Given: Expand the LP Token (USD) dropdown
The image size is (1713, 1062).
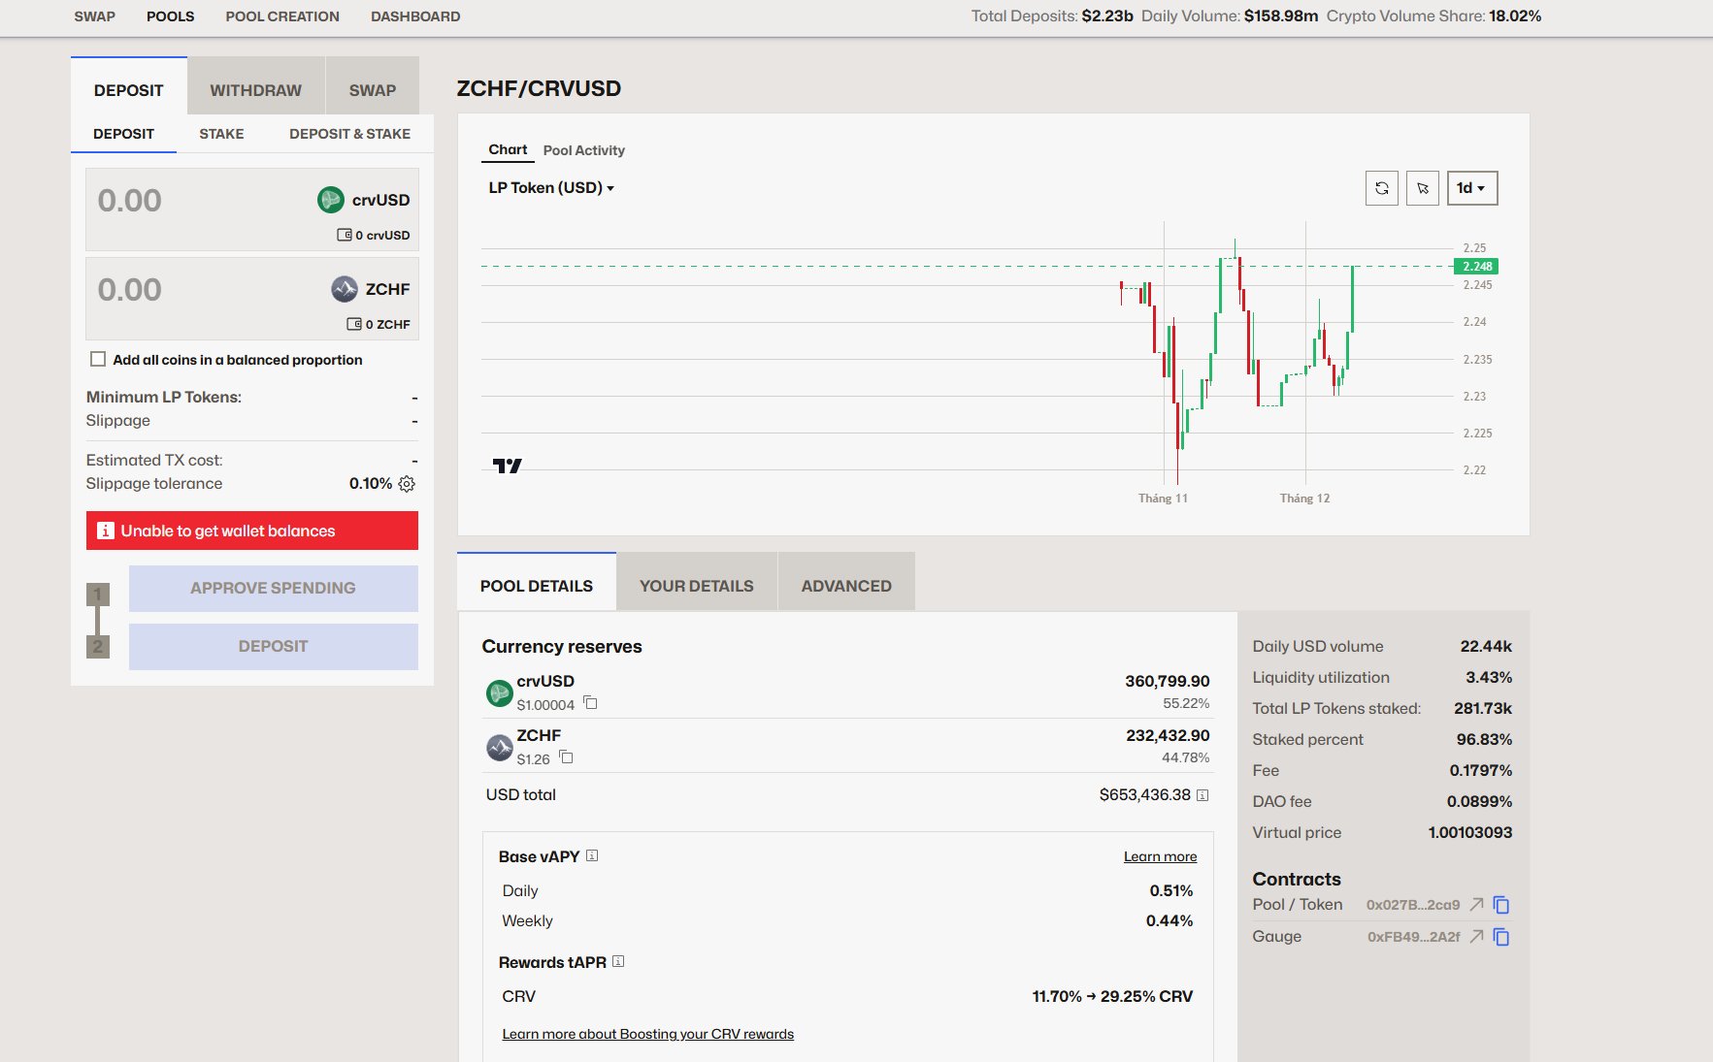Looking at the screenshot, I should 551,188.
